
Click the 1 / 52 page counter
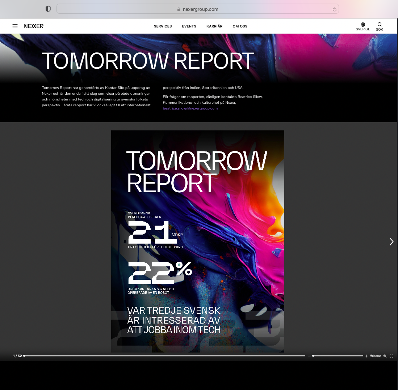point(17,356)
